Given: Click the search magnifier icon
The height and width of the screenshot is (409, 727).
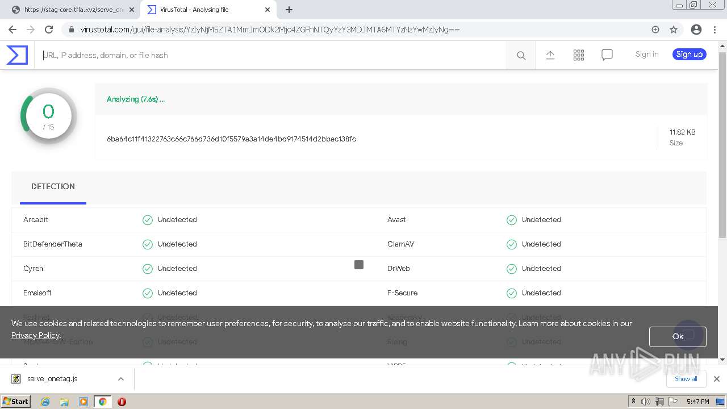Looking at the screenshot, I should pos(521,55).
